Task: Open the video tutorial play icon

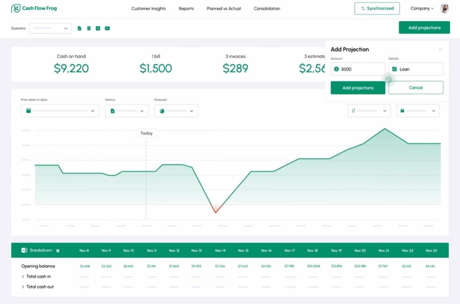Action: [107, 28]
